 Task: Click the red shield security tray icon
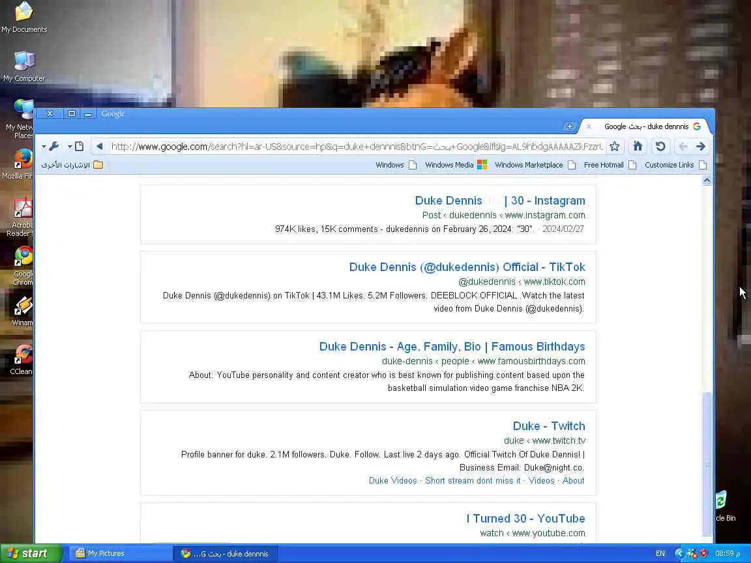(703, 553)
